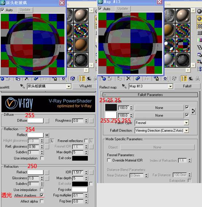Open the Reflect color swatch
This screenshot has width=202, height=207.
point(35,135)
